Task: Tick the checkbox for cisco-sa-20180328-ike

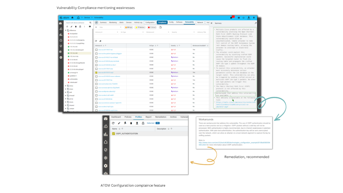Action: [96, 99]
